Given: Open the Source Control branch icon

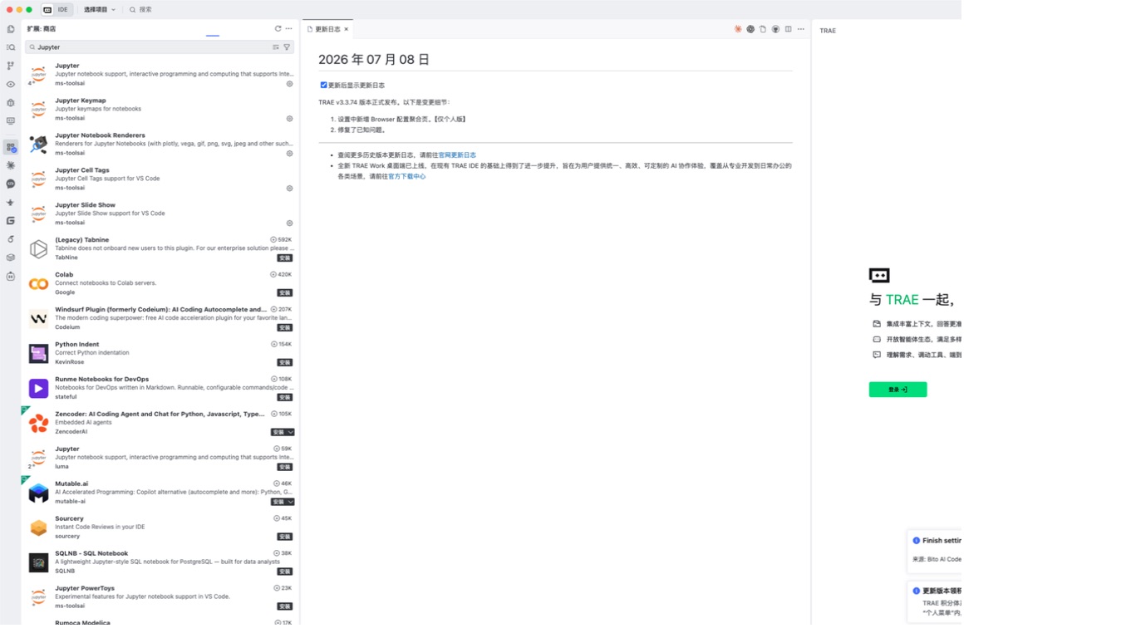Looking at the screenshot, I should [11, 66].
